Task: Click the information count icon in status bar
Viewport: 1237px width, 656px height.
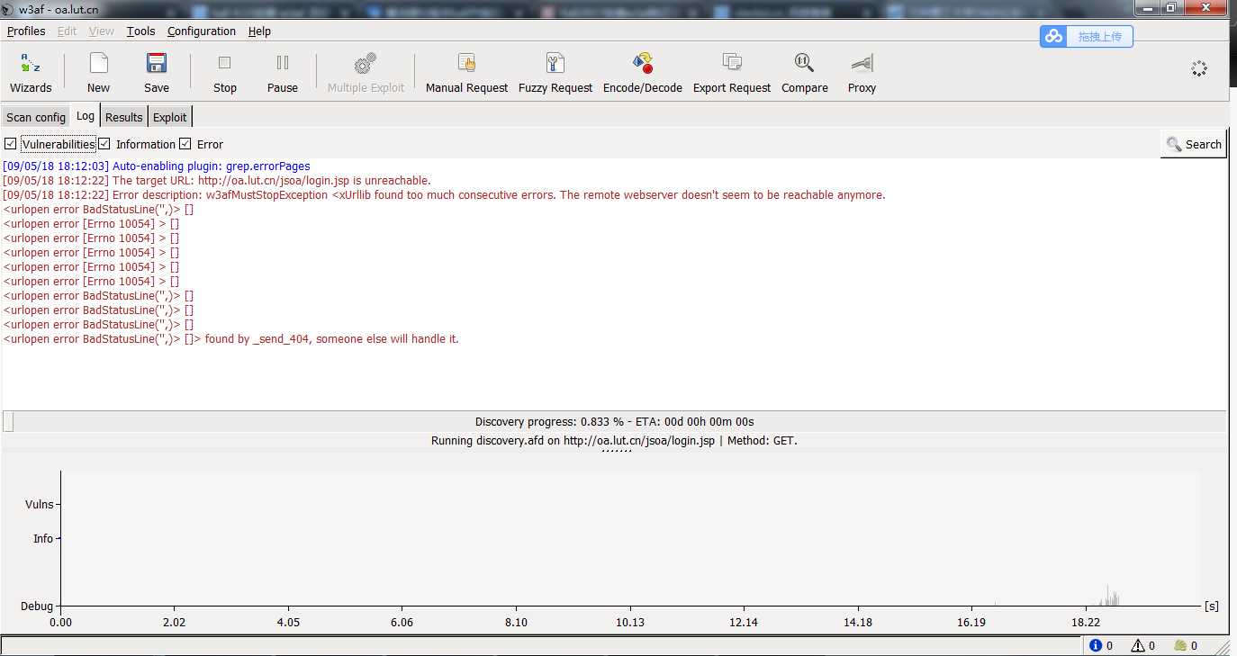Action: click(1096, 645)
